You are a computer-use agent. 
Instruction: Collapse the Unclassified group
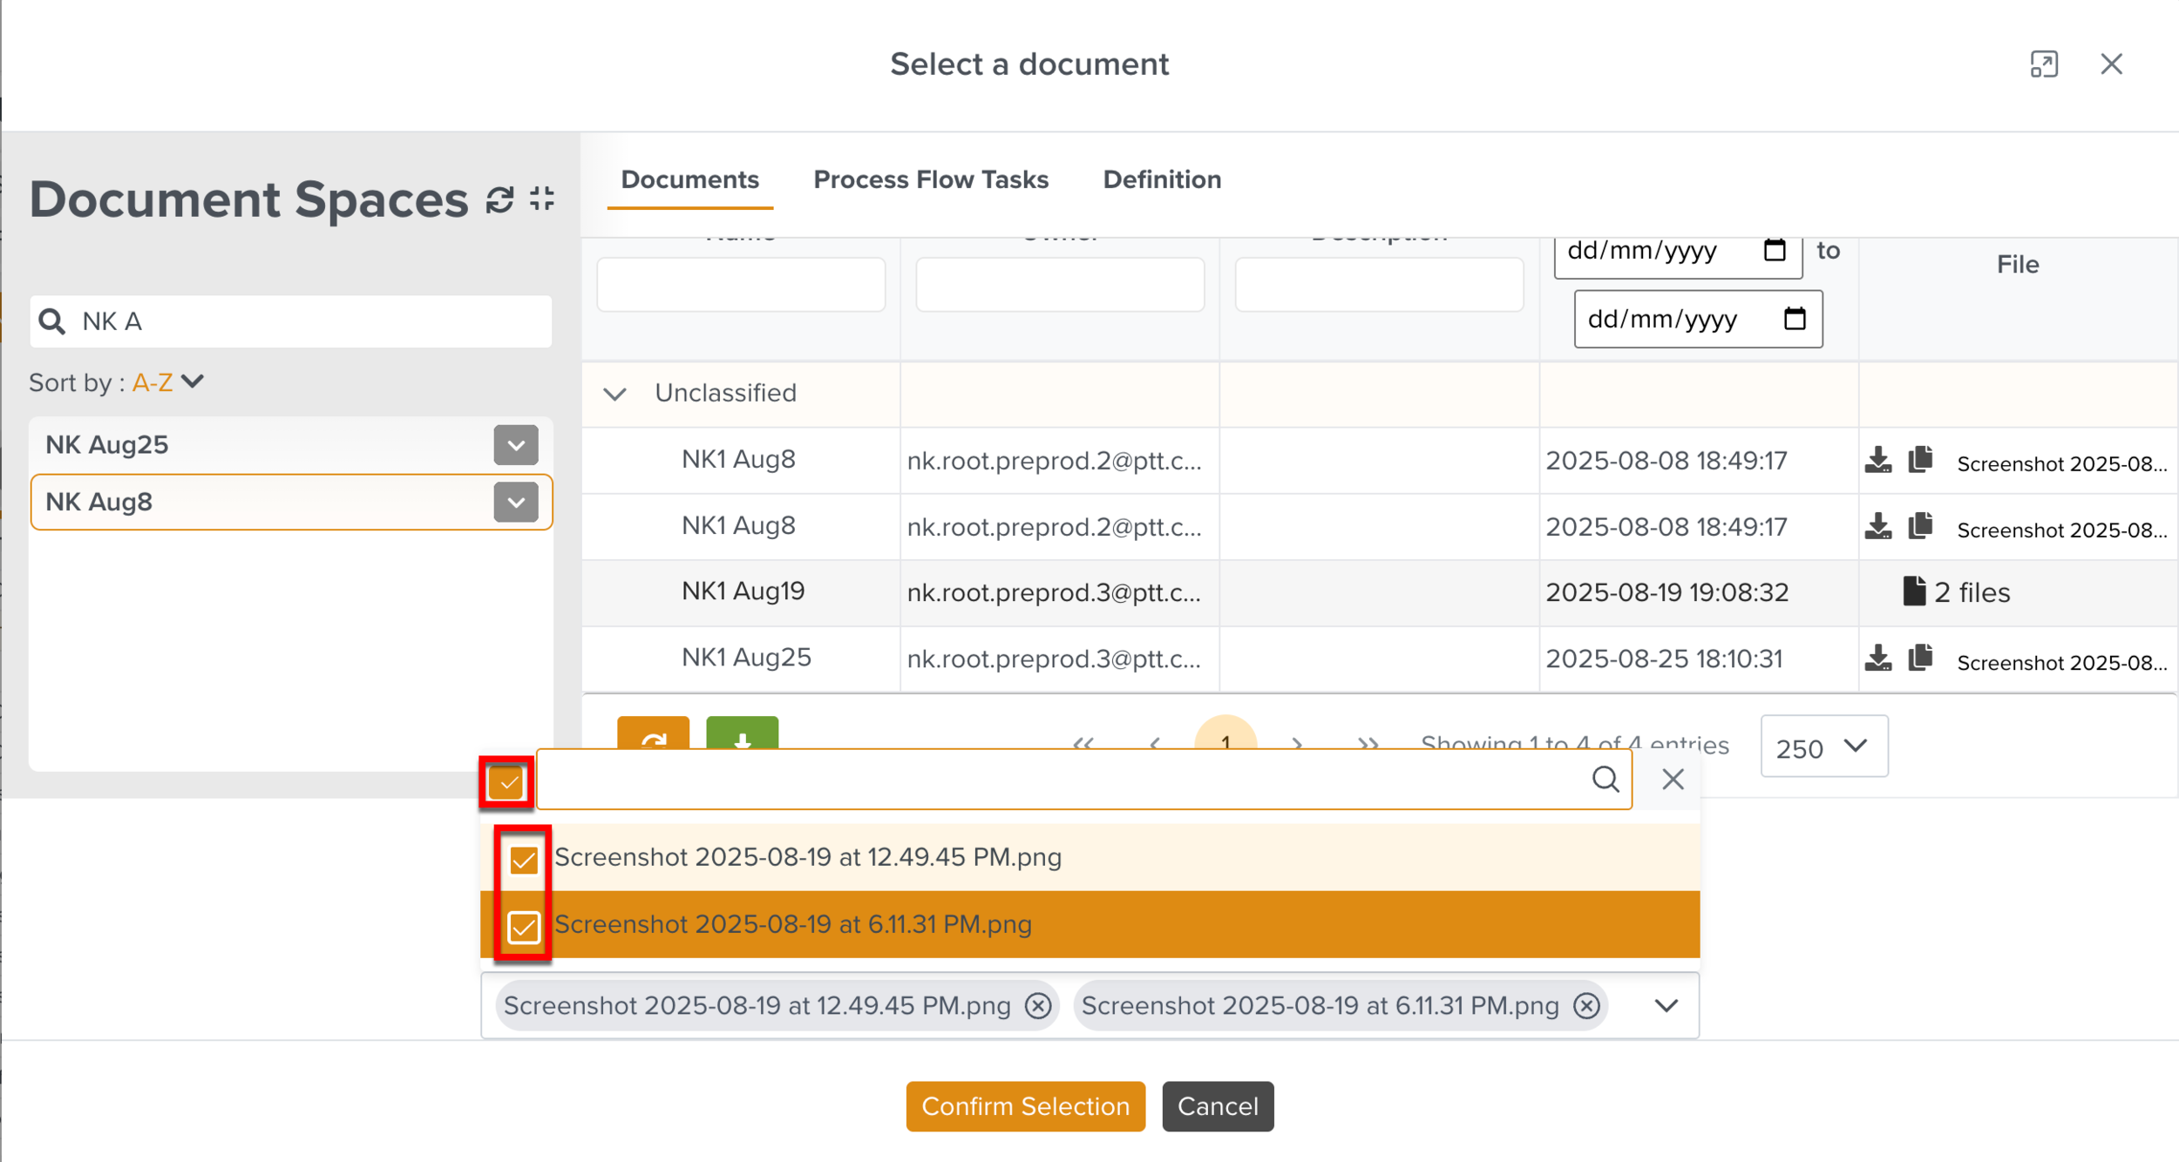point(615,394)
